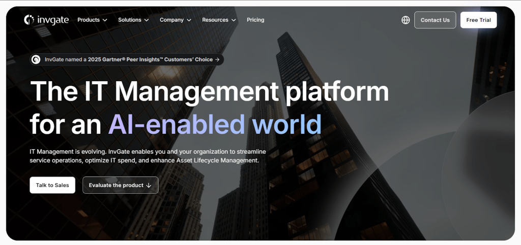Choose the Company menu label
The height and width of the screenshot is (245, 521).
pos(171,20)
